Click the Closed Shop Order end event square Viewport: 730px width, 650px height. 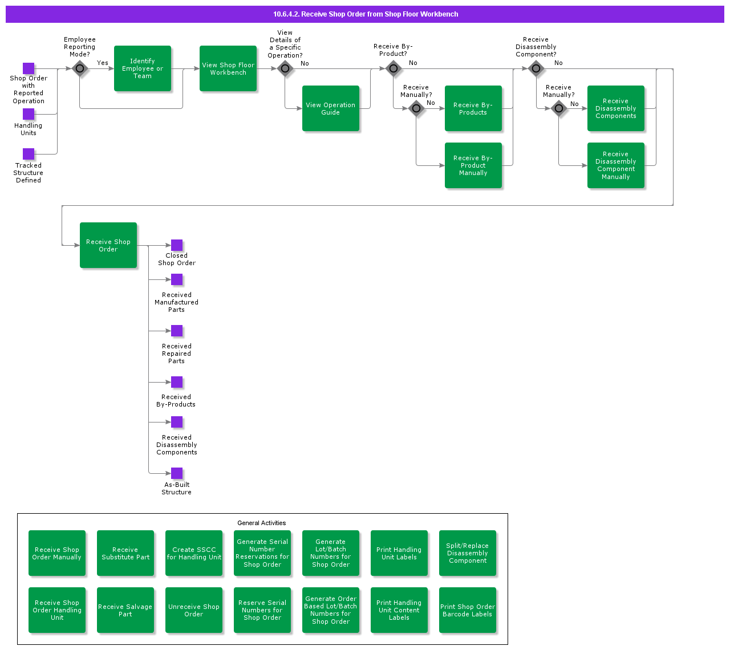(177, 245)
